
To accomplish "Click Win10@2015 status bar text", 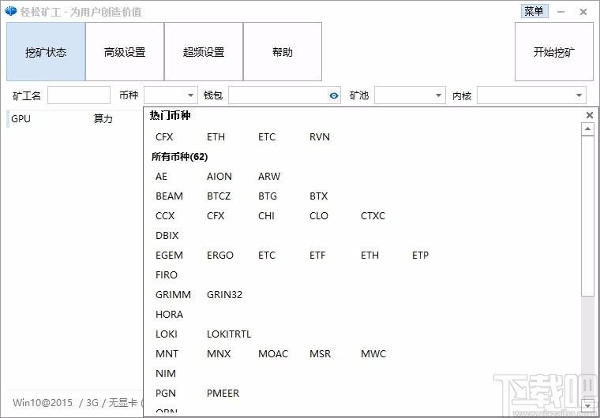I will coord(43,403).
